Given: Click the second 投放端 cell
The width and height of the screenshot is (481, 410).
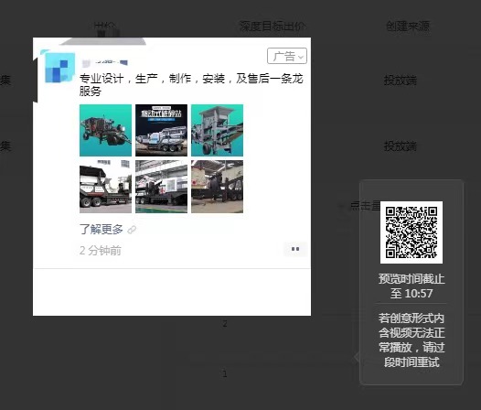Looking at the screenshot, I should click(401, 146).
